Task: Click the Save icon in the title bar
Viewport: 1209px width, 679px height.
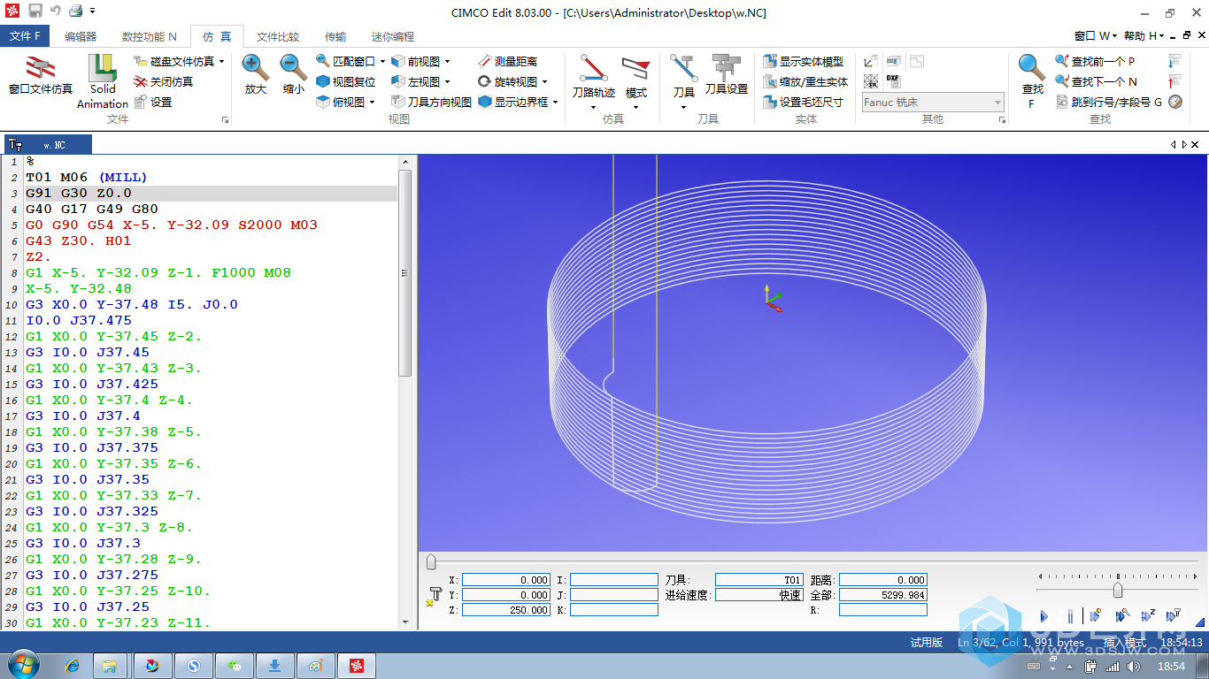Action: (35, 11)
